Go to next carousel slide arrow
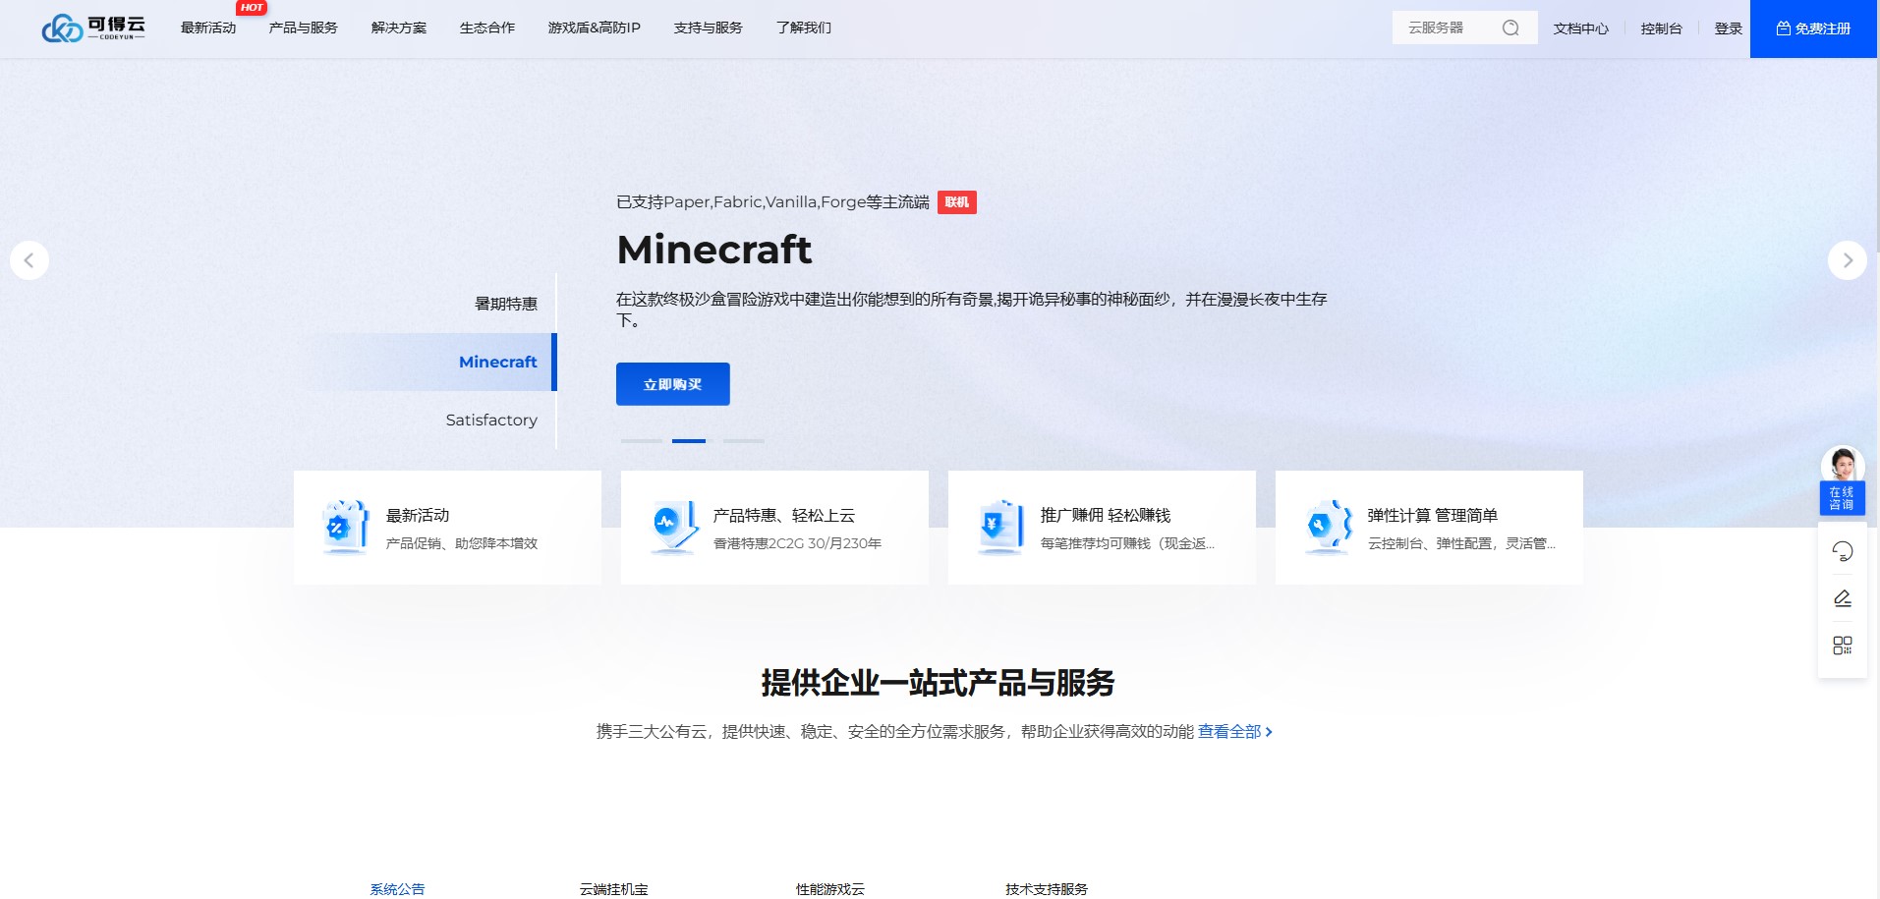The width and height of the screenshot is (1880, 899). tap(1847, 260)
